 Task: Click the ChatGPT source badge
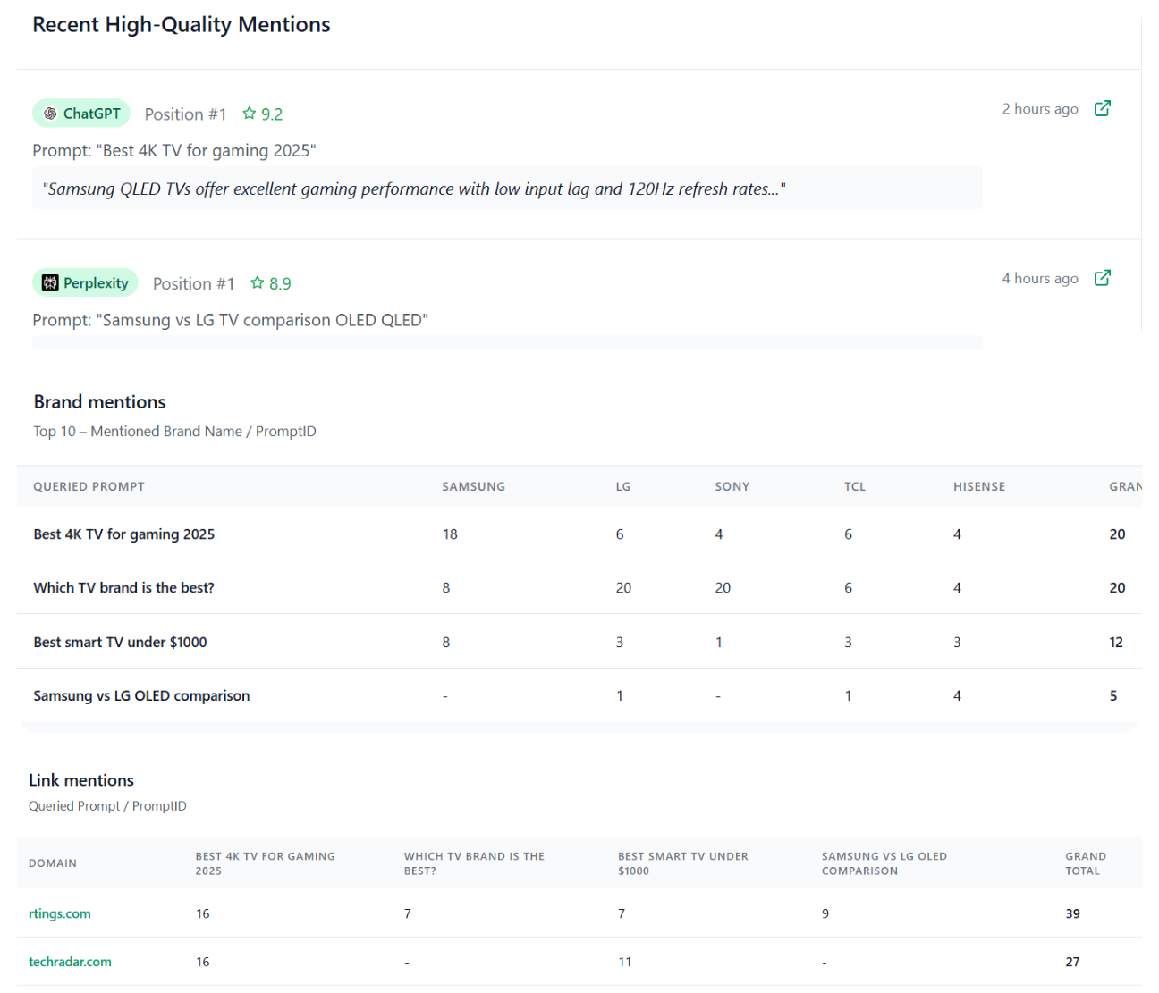click(81, 114)
